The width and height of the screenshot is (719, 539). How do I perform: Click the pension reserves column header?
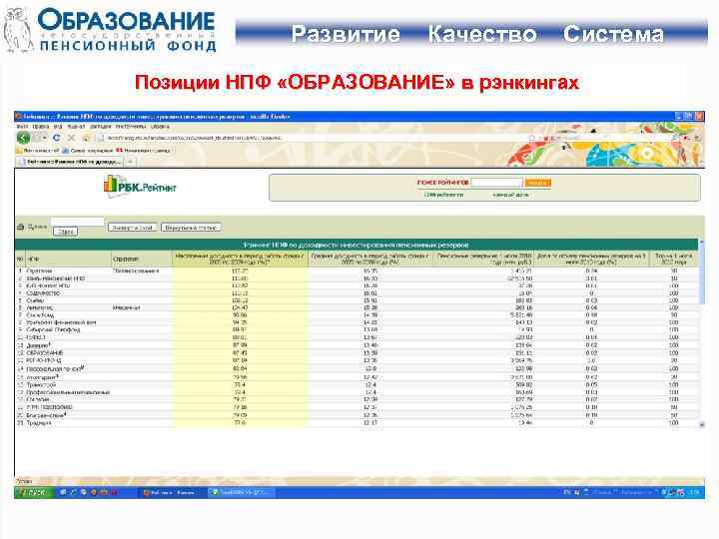click(483, 259)
